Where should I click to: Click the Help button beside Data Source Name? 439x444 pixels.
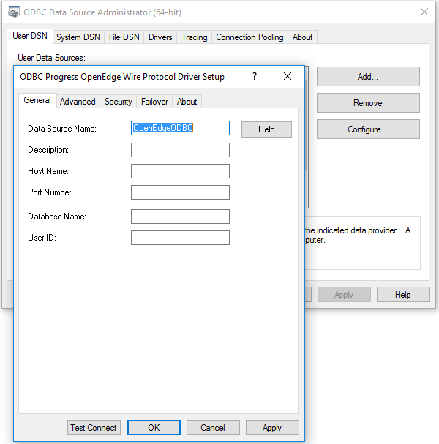pos(266,129)
